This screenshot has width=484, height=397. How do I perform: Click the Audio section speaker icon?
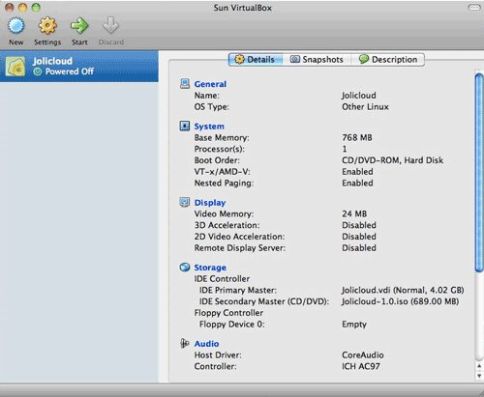(184, 343)
